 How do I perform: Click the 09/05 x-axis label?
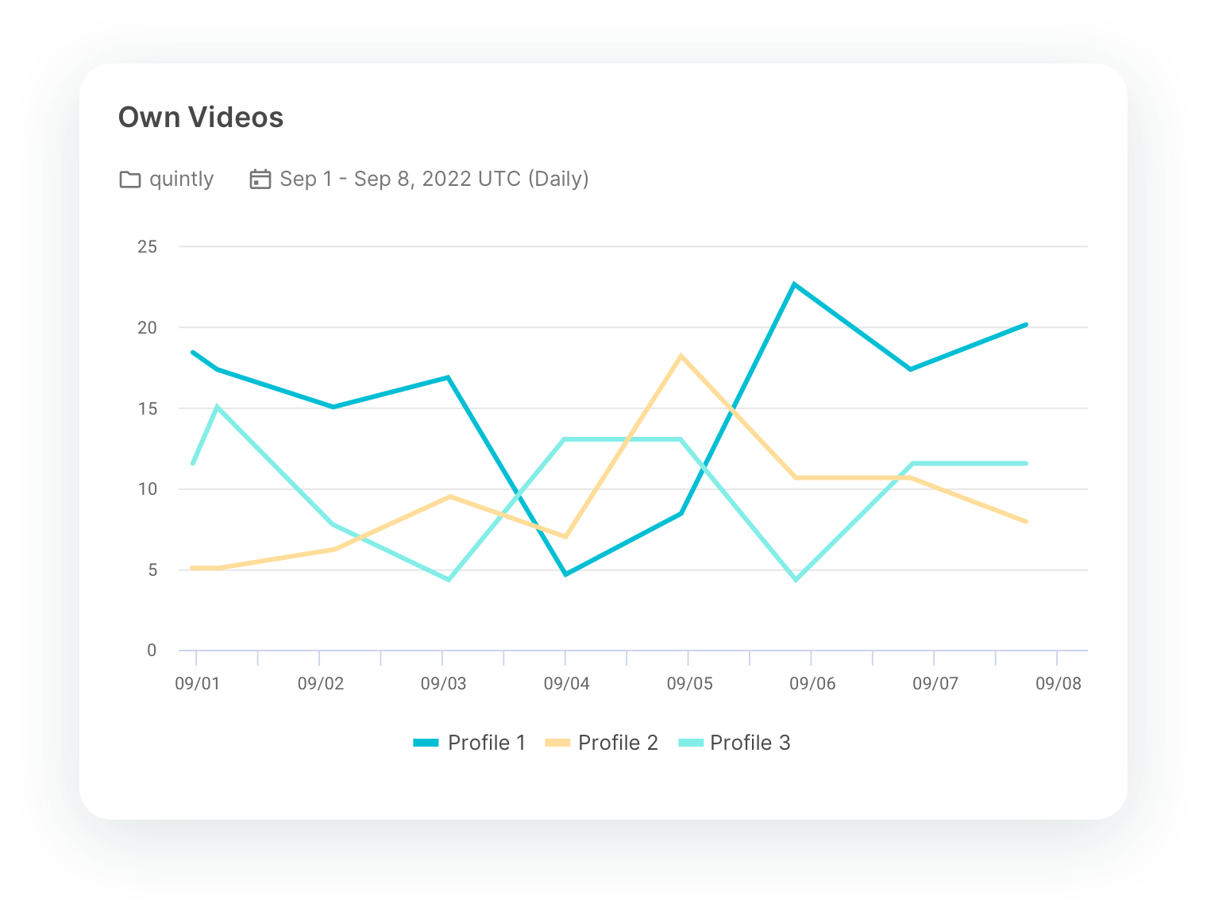pyautogui.click(x=689, y=684)
